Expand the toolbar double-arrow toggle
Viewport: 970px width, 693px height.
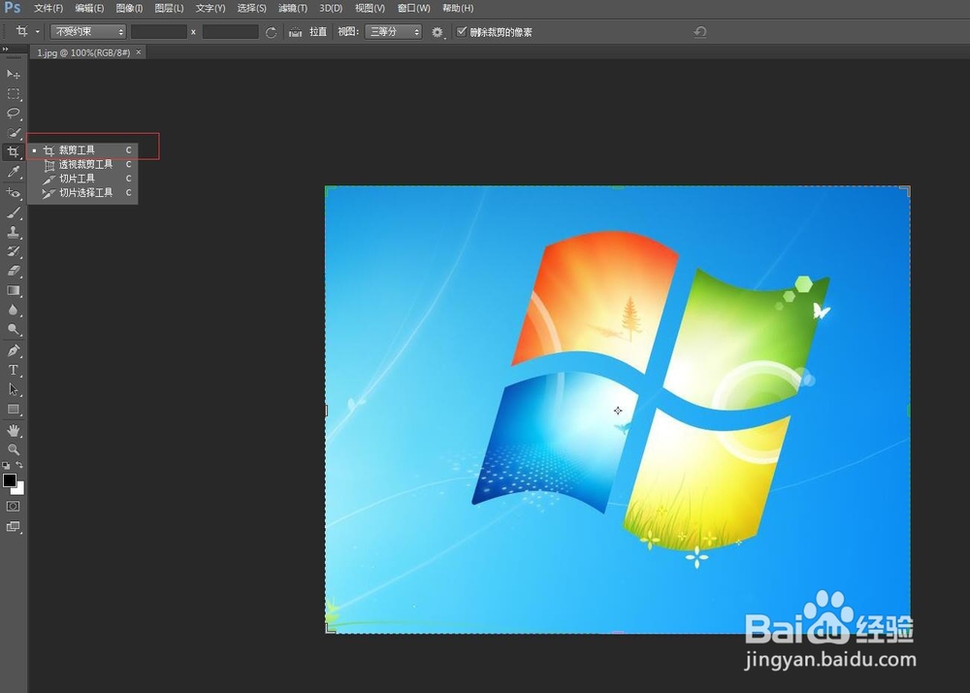(x=6, y=49)
